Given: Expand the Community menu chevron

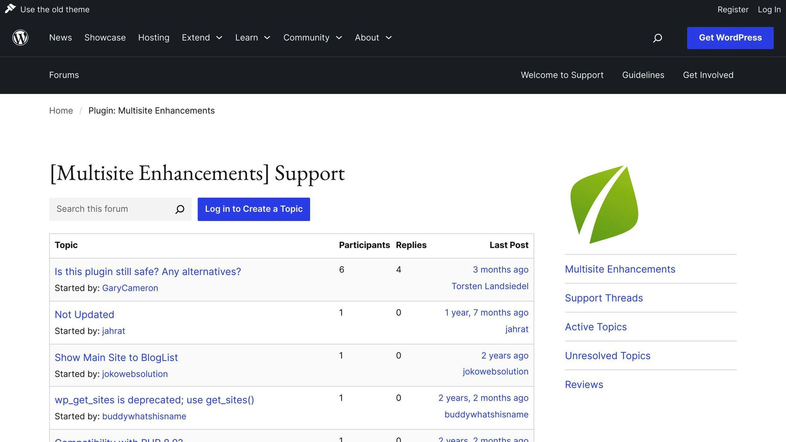Looking at the screenshot, I should pos(339,38).
